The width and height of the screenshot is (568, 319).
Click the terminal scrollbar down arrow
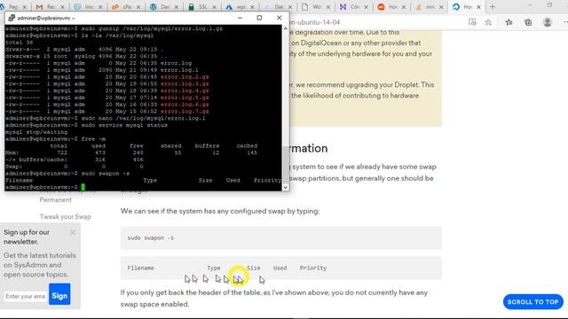coord(286,187)
